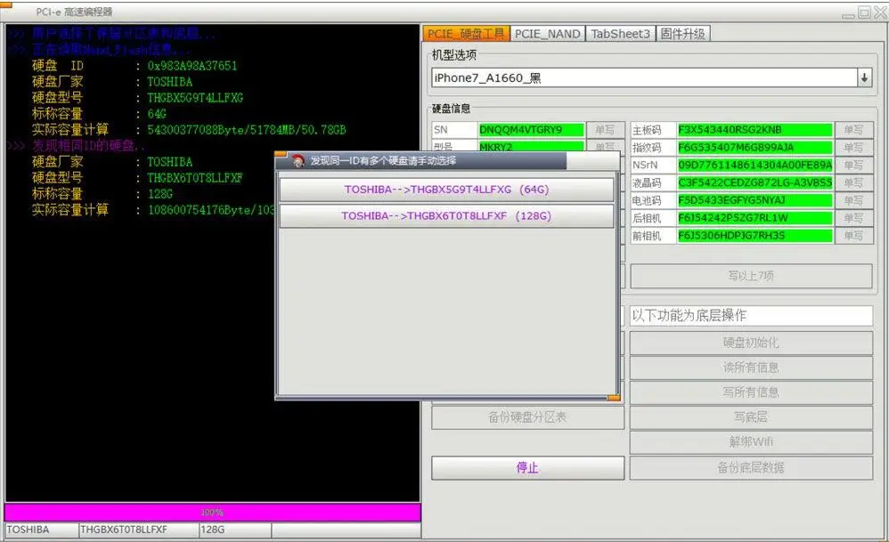Switch to the PCIE_NAND tab
Image resolution: width=889 pixels, height=542 pixels.
pyautogui.click(x=548, y=32)
